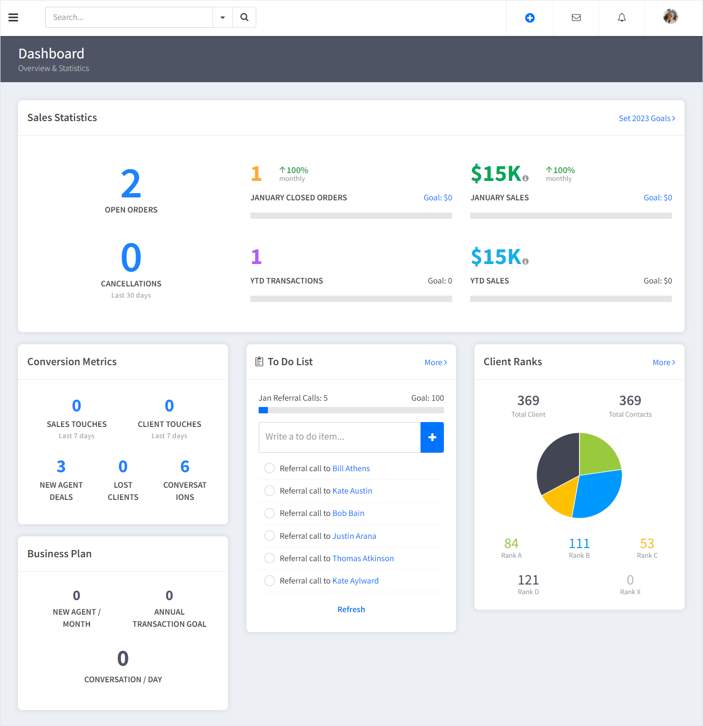This screenshot has width=703, height=726.
Task: Open the mail envelope icon
Action: (576, 18)
